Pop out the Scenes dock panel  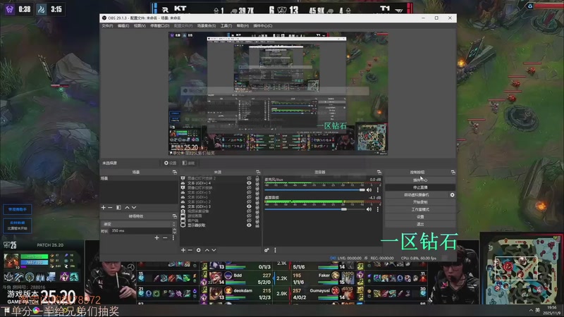click(x=174, y=173)
